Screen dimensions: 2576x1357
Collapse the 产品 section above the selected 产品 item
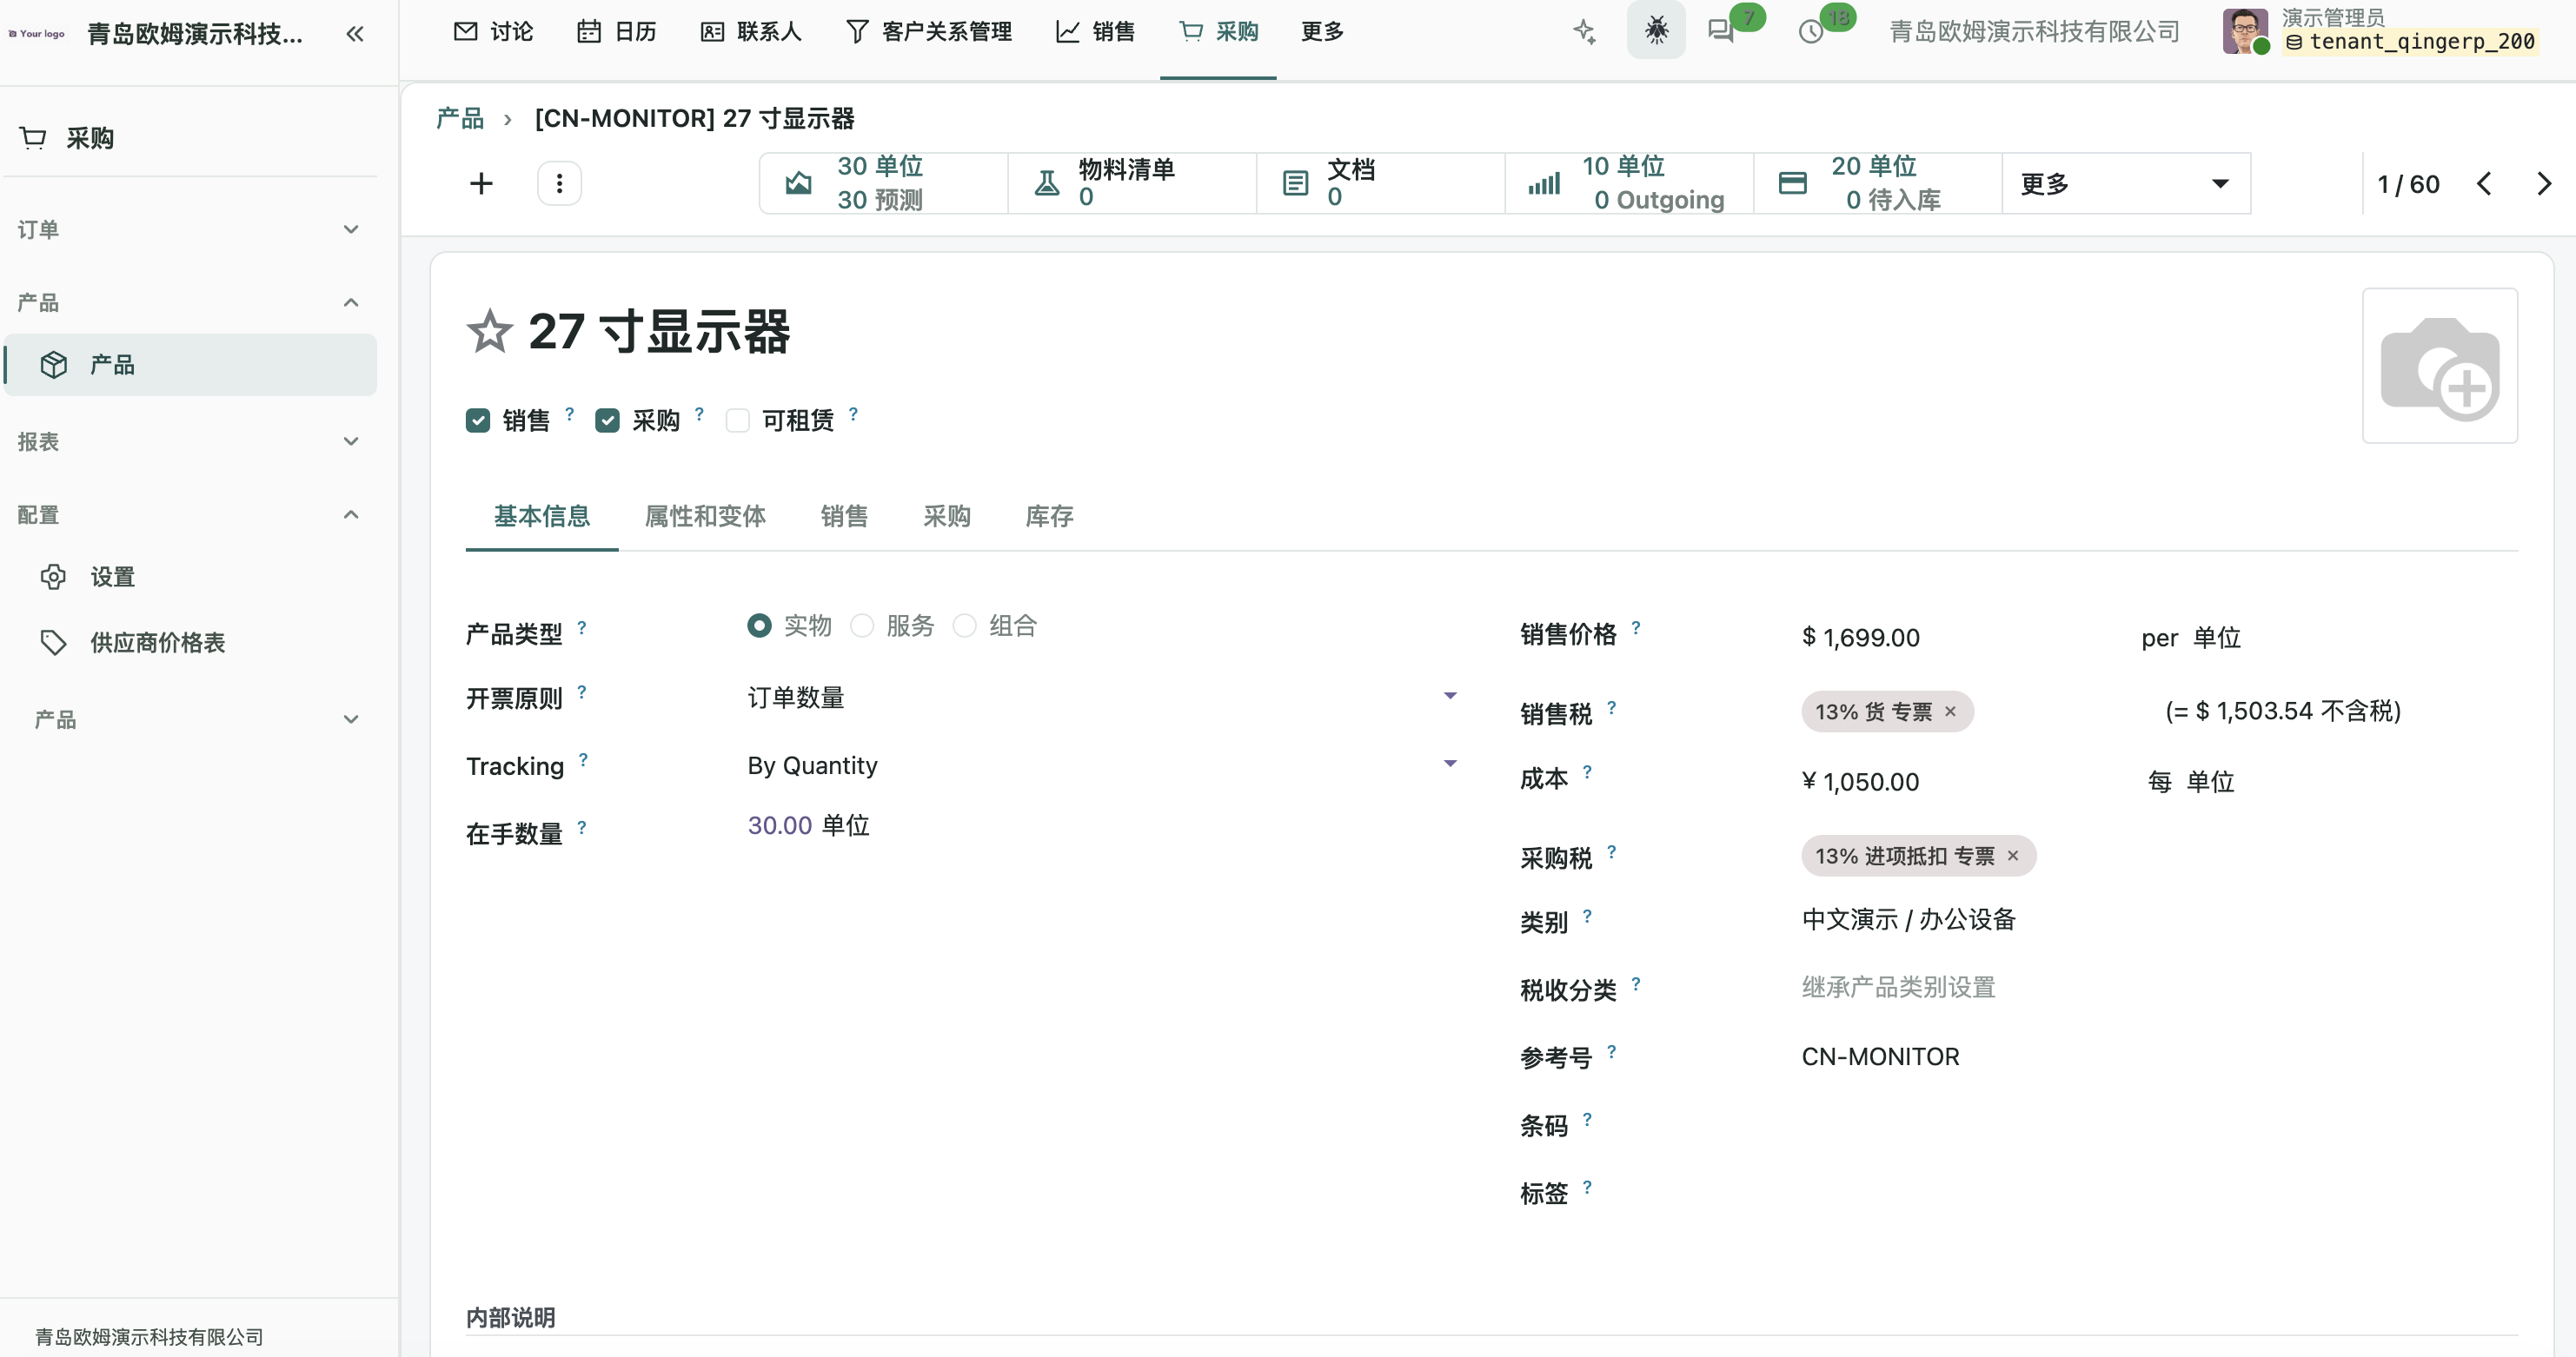pos(190,303)
